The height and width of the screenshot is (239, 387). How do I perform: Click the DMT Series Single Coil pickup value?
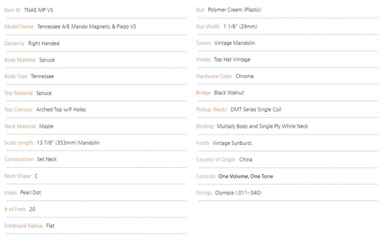[x=256, y=110]
